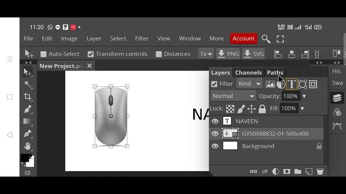The image size is (346, 194).
Task: Lock image pixels brush icon
Action: pos(241,109)
